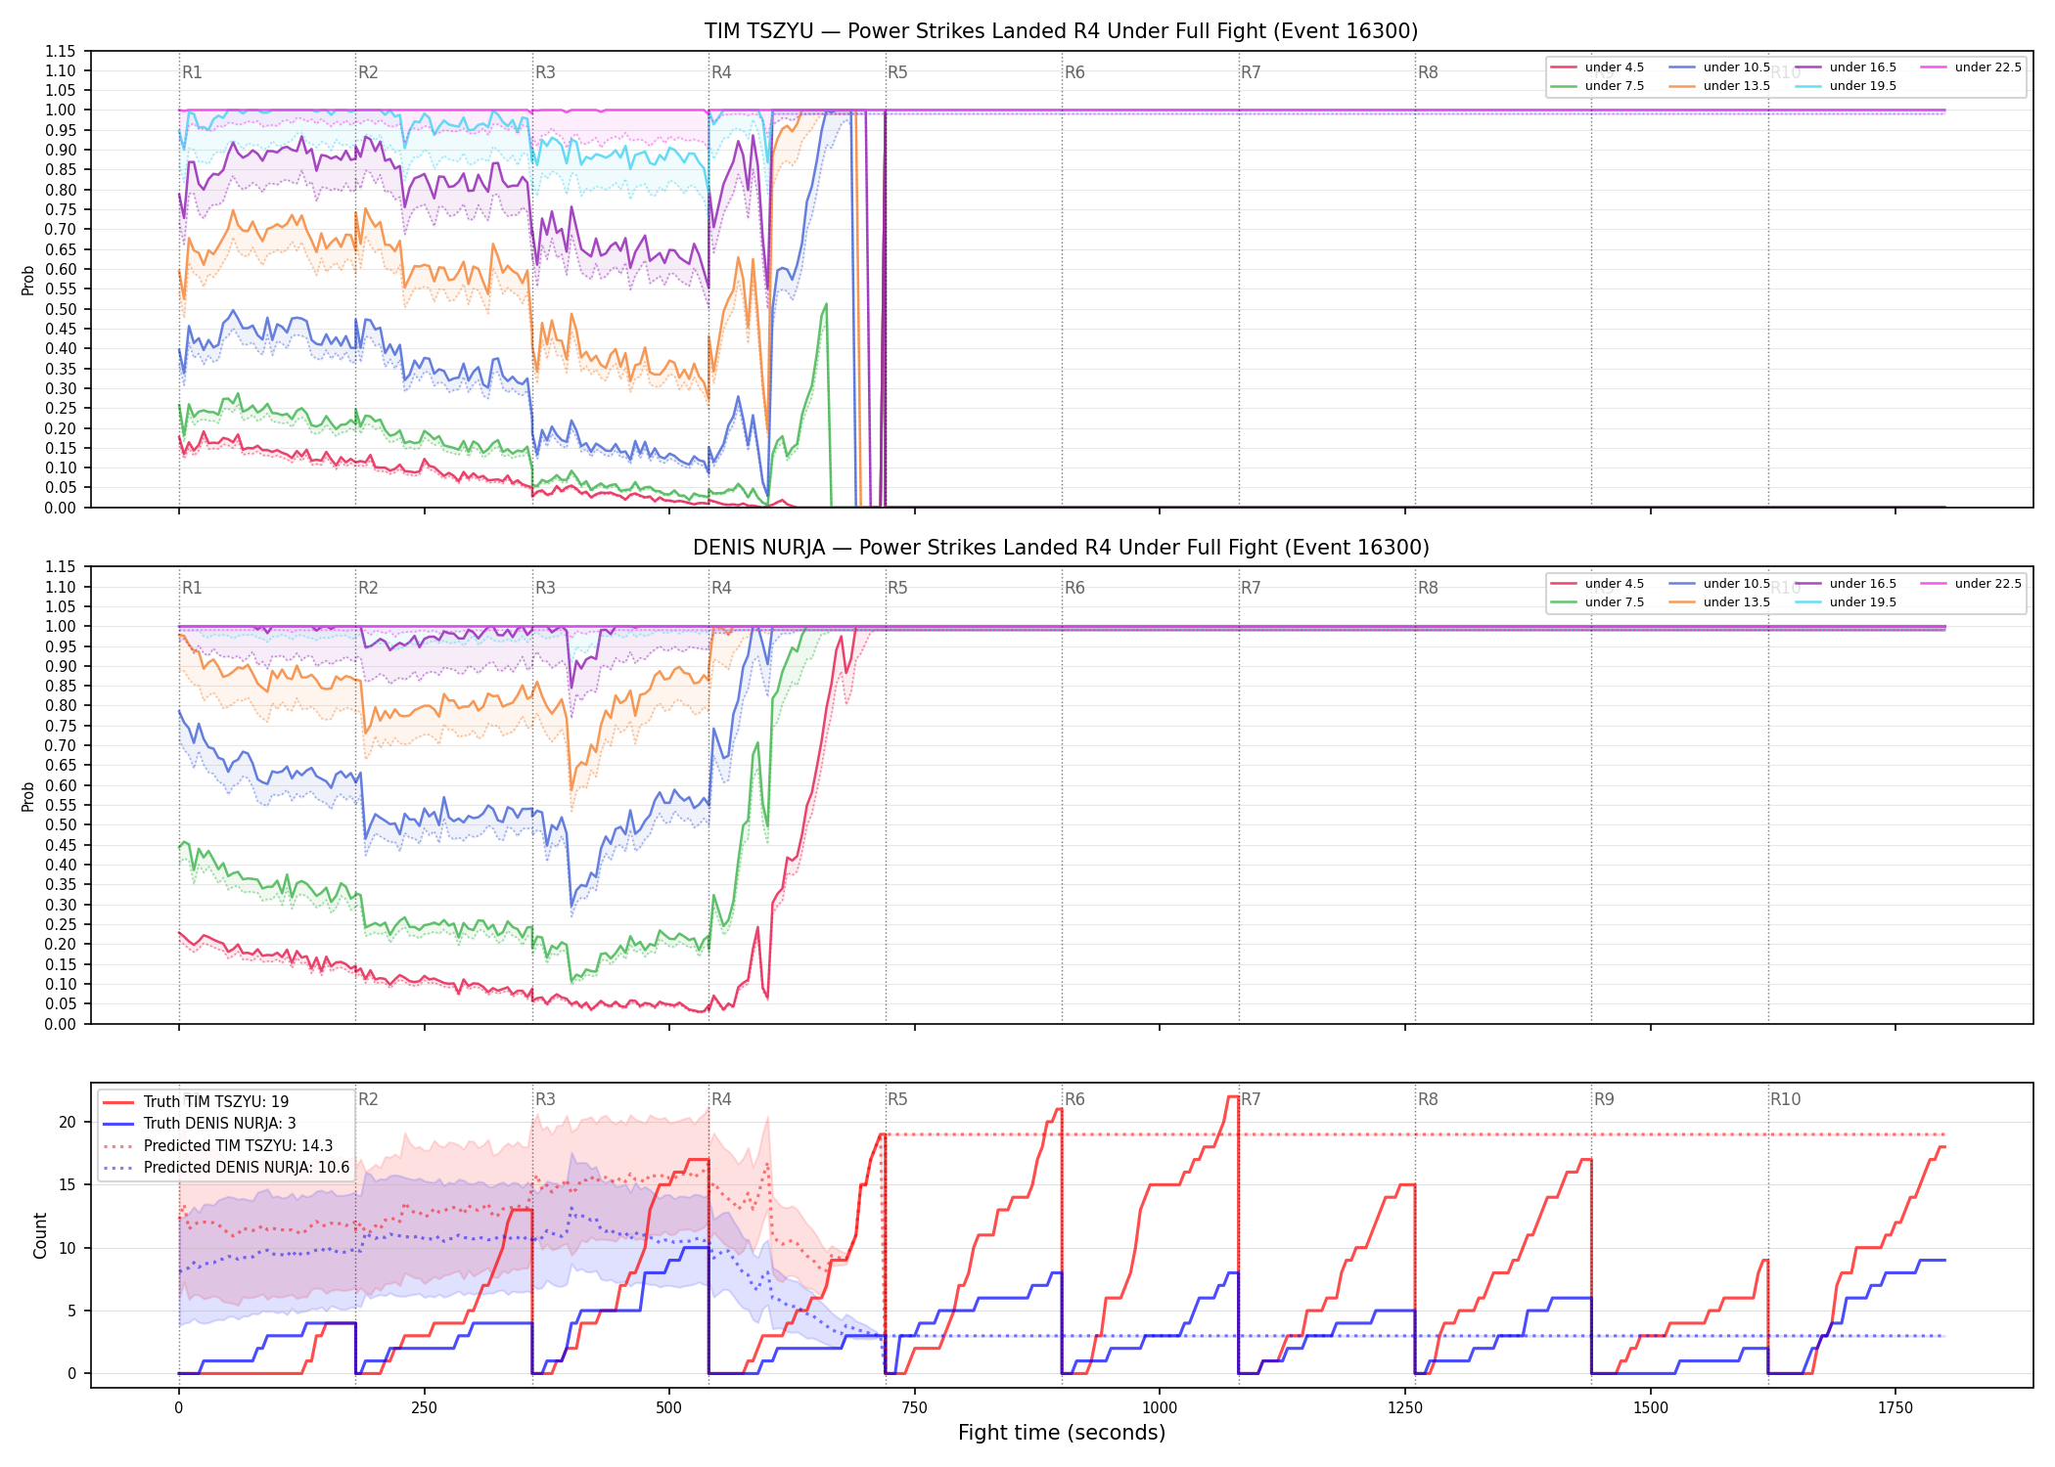The image size is (2055, 1467).
Task: Click 'Truth TIM TSZYU: 19' legend entry
Action: point(196,1102)
